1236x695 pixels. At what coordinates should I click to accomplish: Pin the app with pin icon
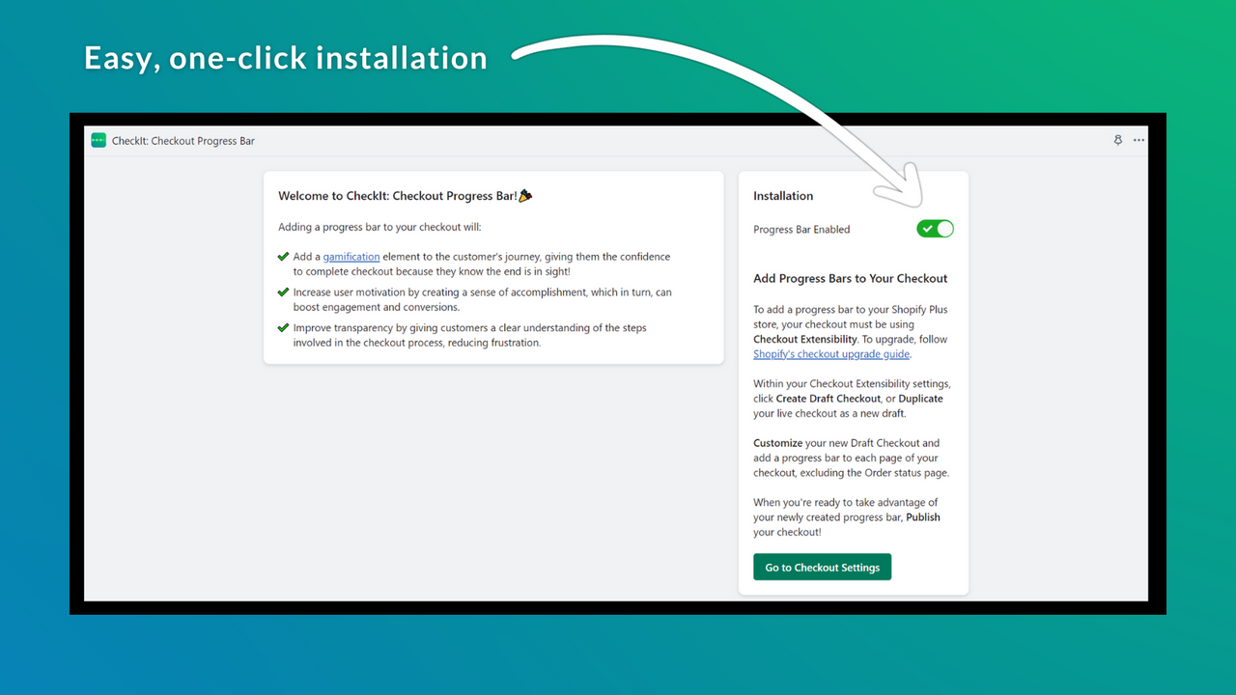tap(1118, 141)
